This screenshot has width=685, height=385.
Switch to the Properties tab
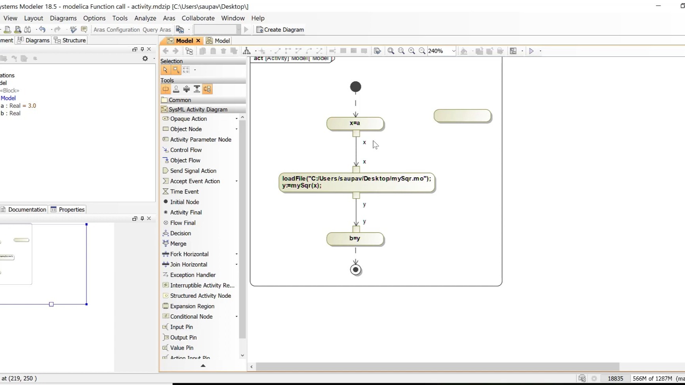pos(67,210)
